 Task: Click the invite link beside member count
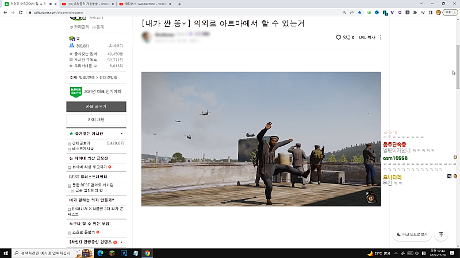click(116, 46)
